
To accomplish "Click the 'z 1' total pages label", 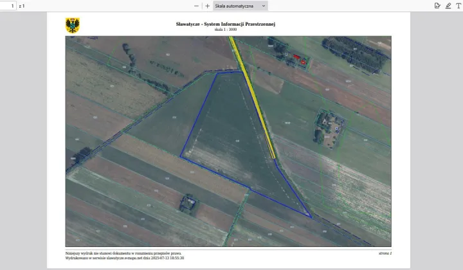I will (x=22, y=6).
